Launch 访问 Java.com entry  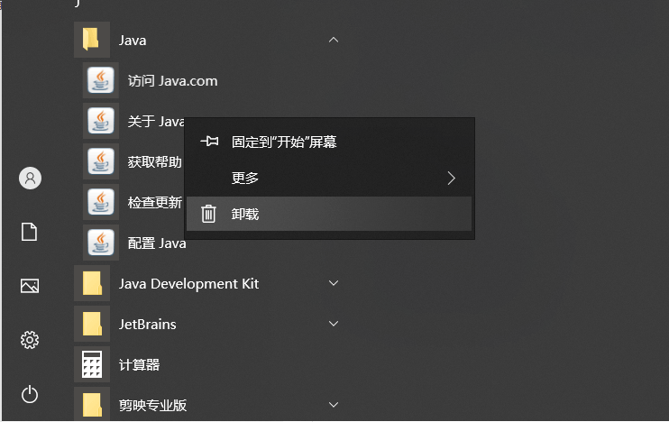tap(172, 80)
